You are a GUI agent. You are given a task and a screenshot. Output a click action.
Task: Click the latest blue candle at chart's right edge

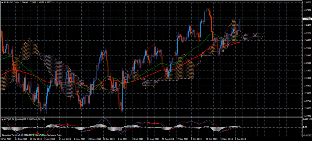point(240,25)
